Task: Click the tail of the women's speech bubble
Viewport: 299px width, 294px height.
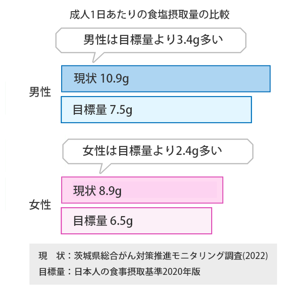Action: point(104,167)
